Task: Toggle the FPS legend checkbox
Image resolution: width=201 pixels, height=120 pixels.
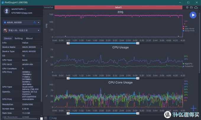Action: click(x=184, y=27)
